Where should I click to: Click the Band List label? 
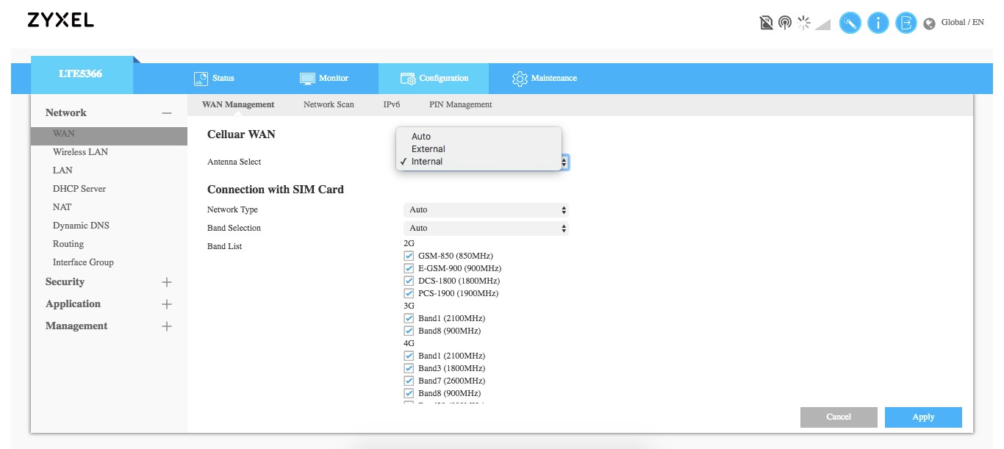coord(224,246)
